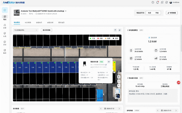The height and width of the screenshot is (113, 182).
Task: Click the 显示时间轴 button
Action: click(x=46, y=30)
